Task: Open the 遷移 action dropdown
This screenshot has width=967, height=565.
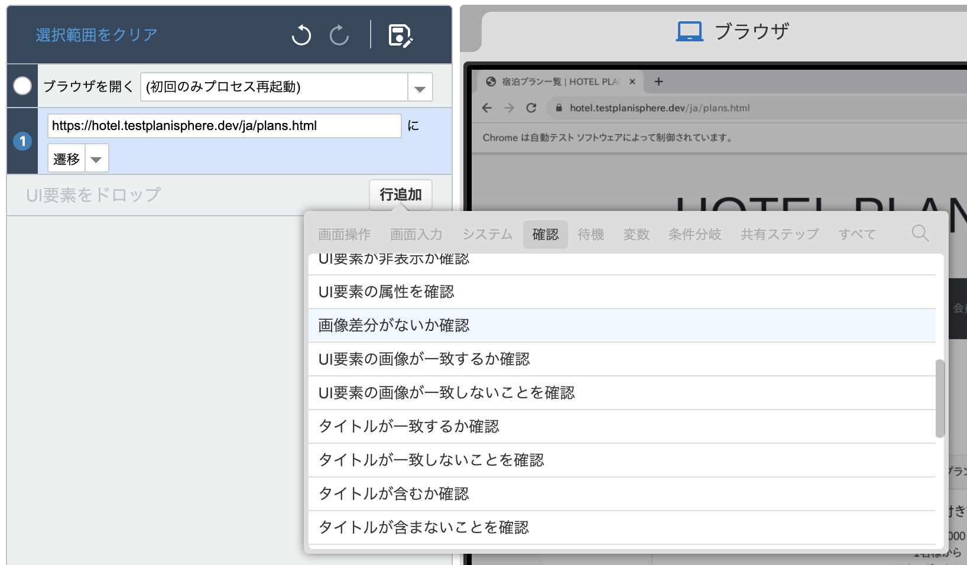Action: point(96,158)
